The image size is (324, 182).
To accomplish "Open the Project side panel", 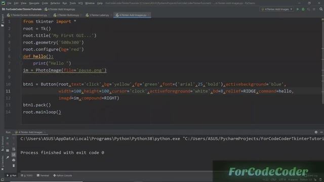I will click(x=2, y=20).
